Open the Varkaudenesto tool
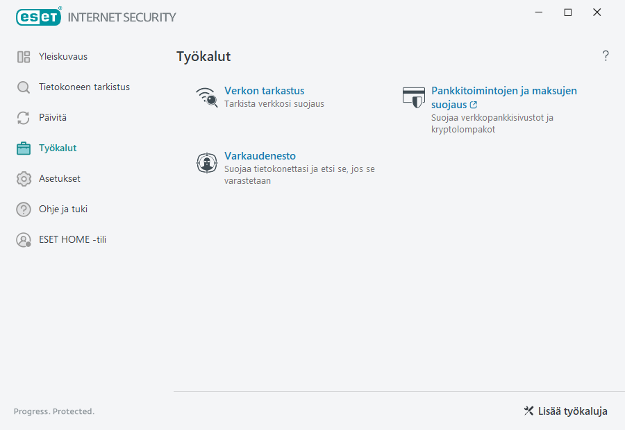 point(260,156)
